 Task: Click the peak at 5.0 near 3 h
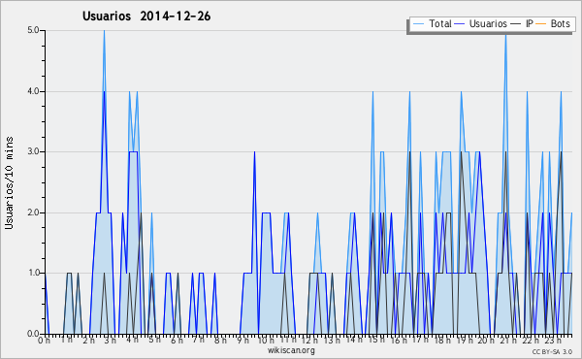click(105, 31)
